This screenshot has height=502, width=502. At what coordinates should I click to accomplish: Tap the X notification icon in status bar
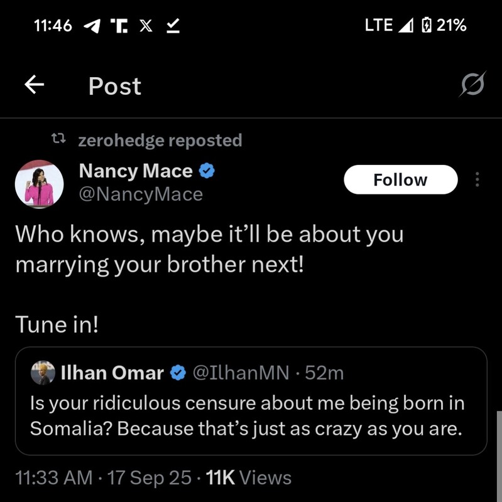click(145, 26)
